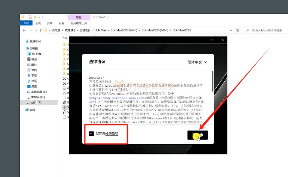
Task: Select 网络 in the navigation pane
Action: (x=32, y=110)
